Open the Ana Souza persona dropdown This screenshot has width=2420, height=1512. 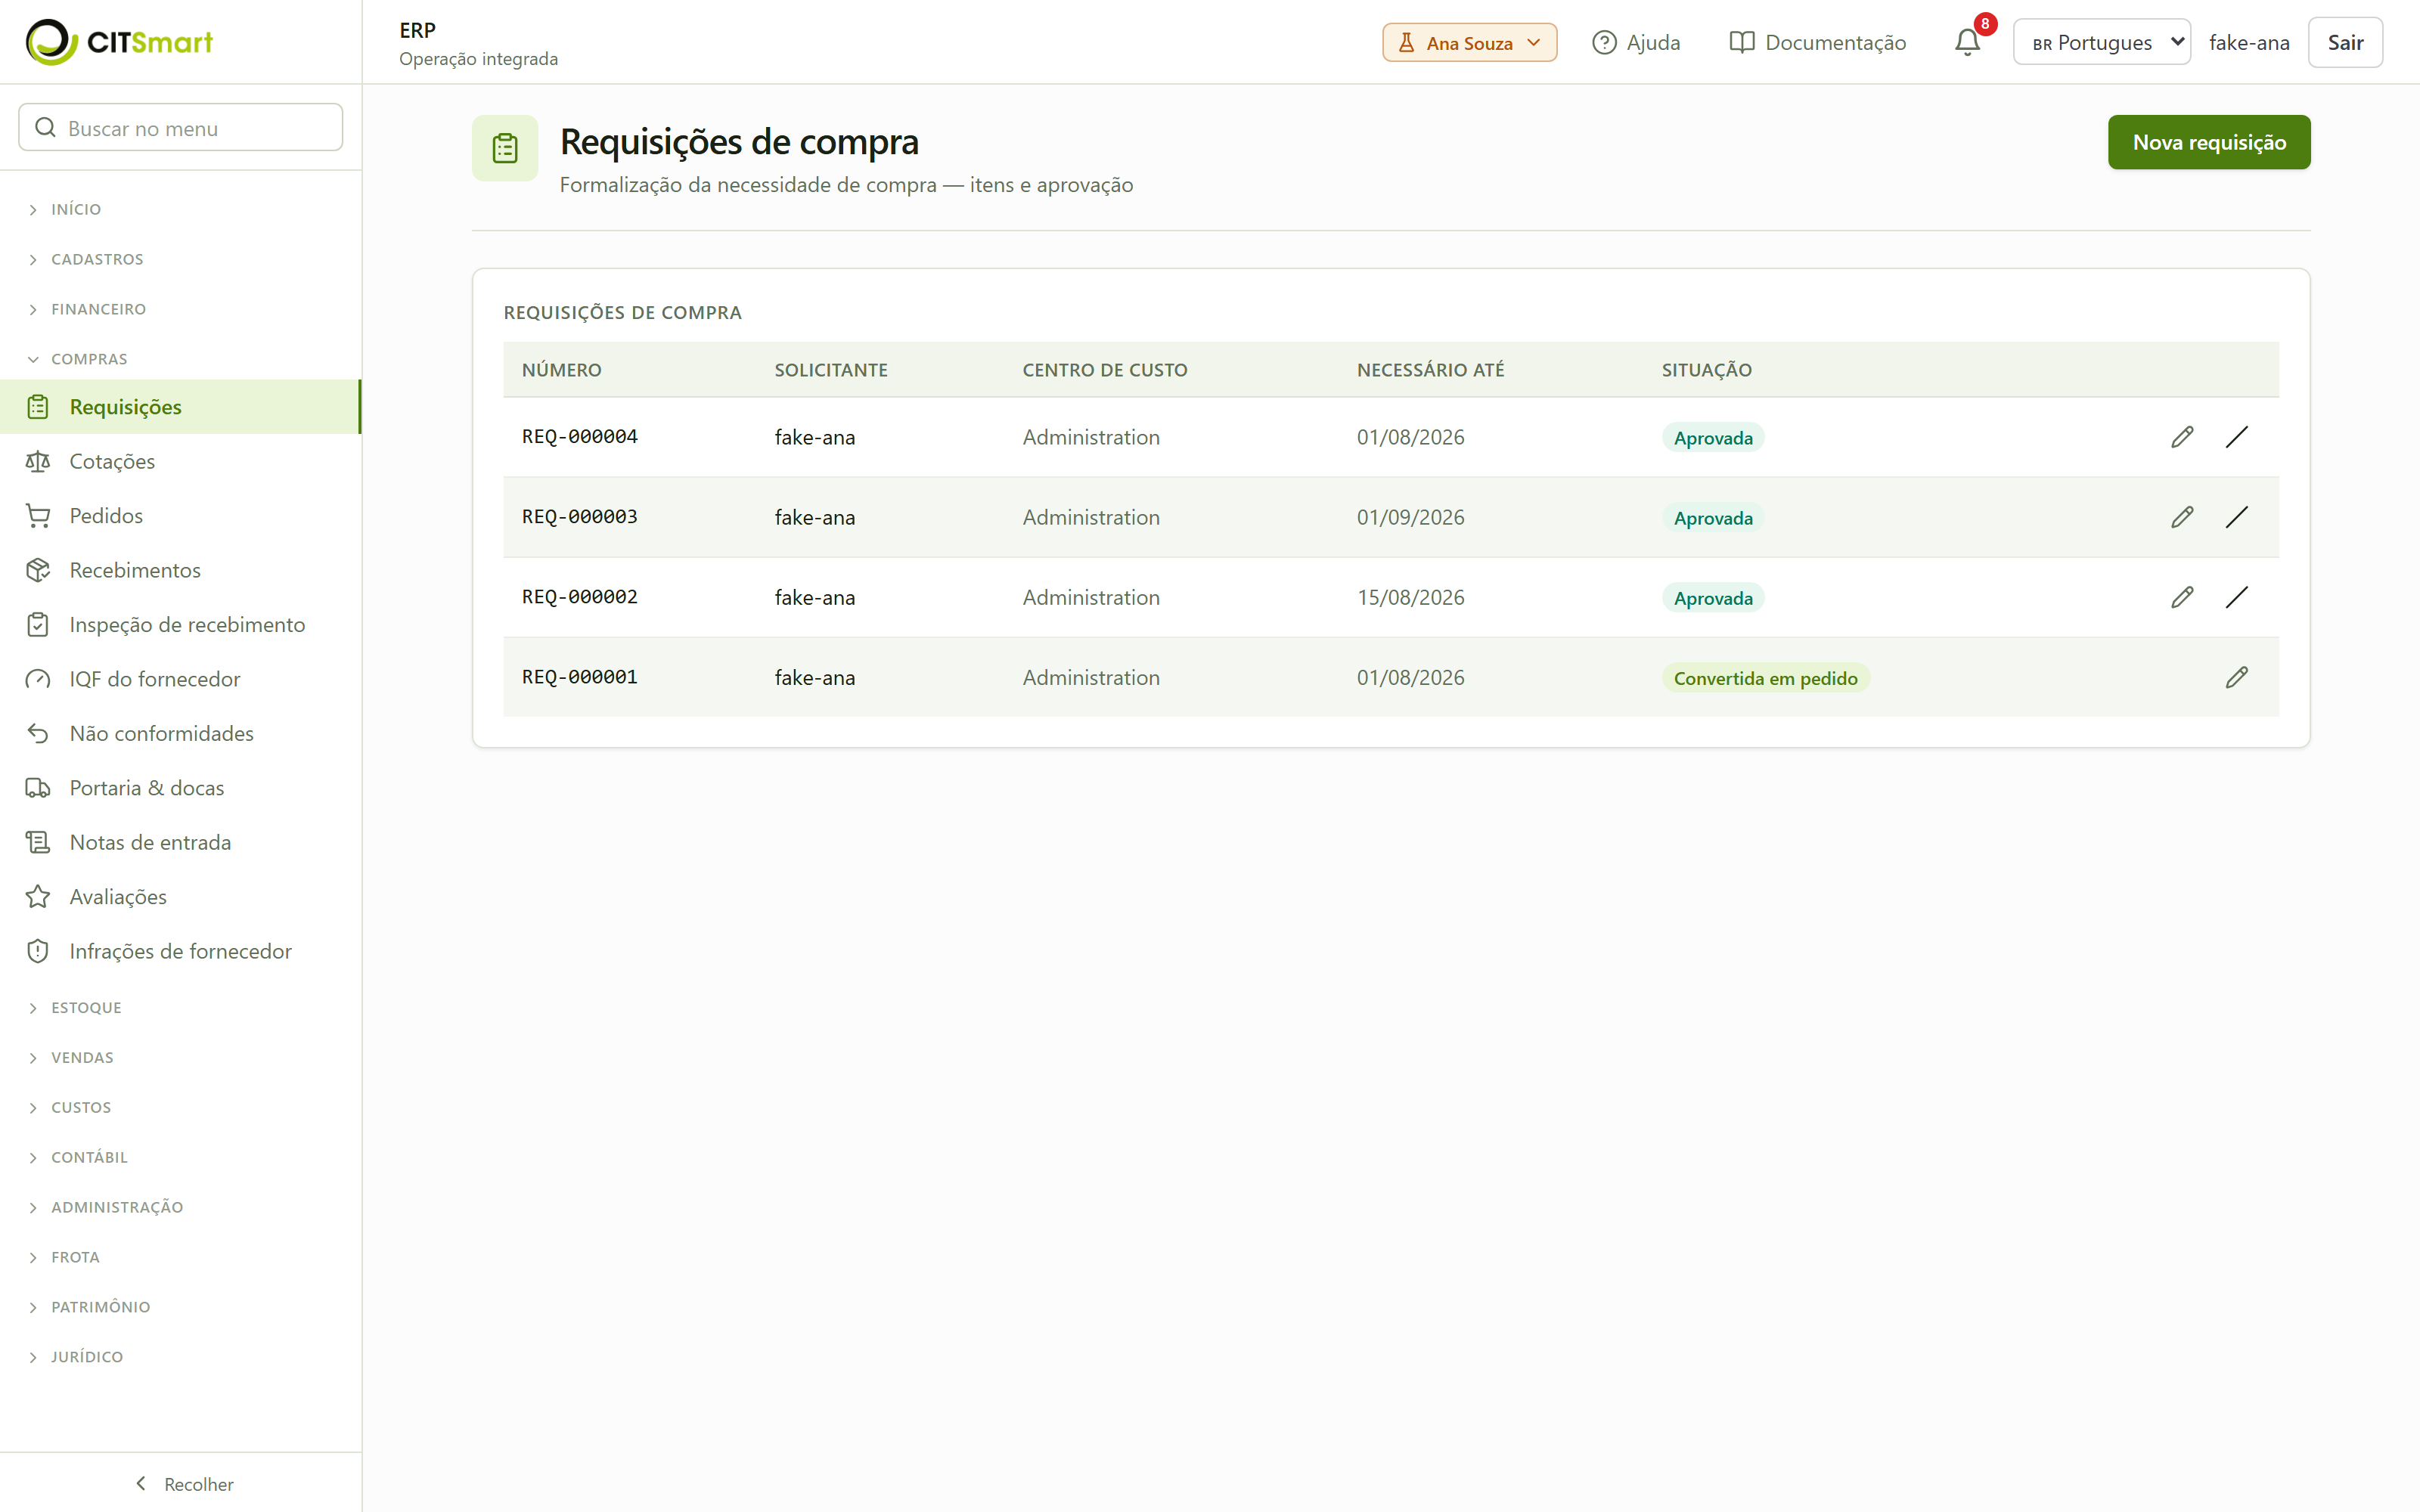pyautogui.click(x=1469, y=42)
